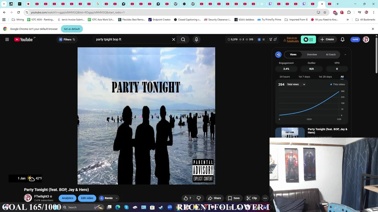Start voice search with microphone icon

[x=196, y=39]
